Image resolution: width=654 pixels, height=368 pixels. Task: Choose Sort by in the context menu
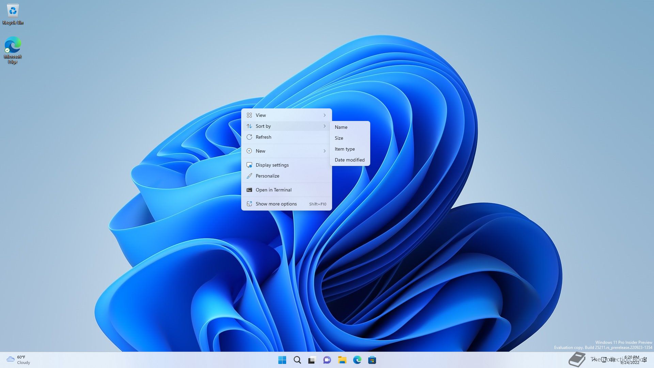tap(286, 126)
